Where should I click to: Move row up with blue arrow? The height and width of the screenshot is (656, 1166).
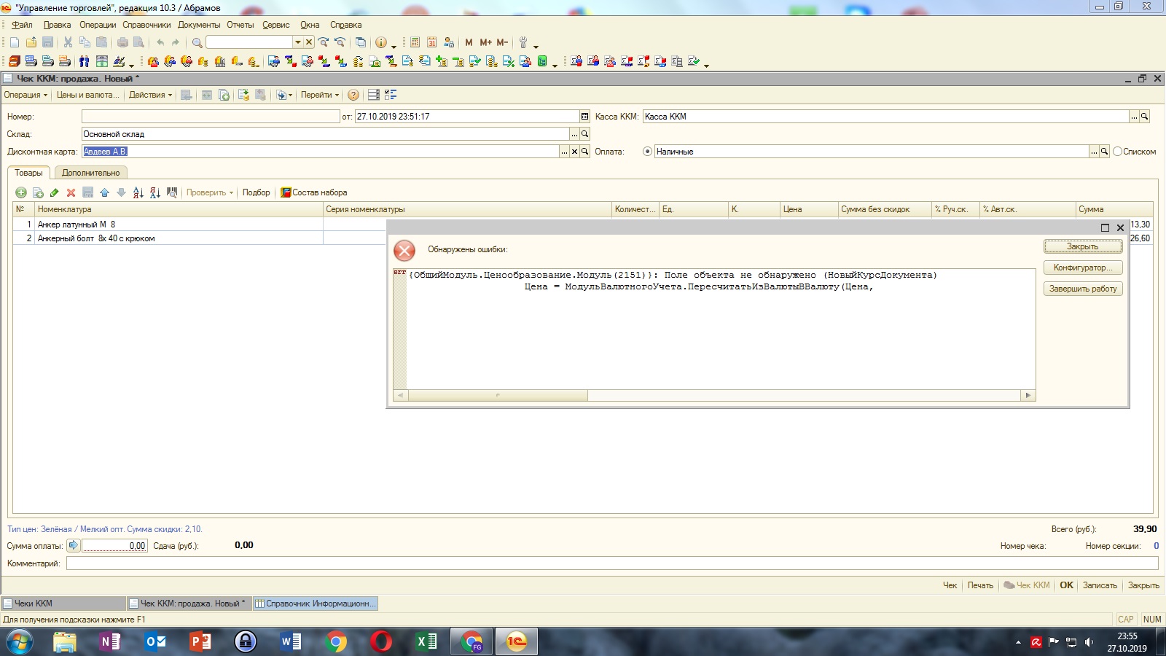click(x=104, y=192)
